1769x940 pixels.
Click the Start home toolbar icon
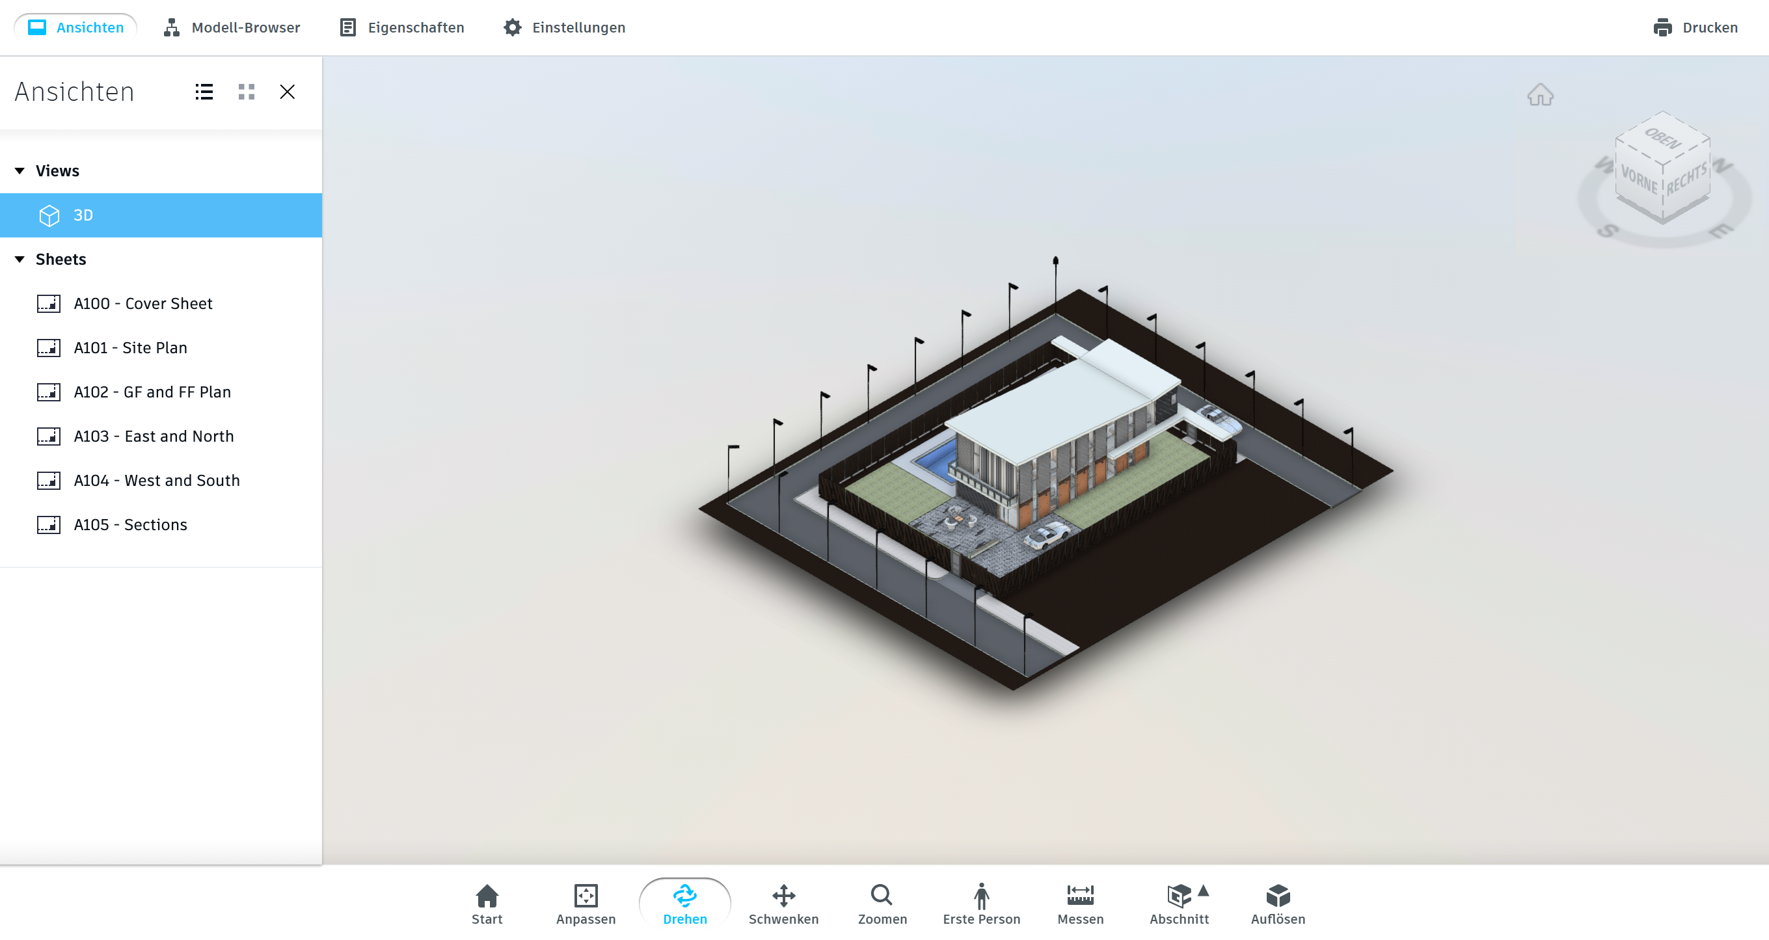pyautogui.click(x=487, y=904)
